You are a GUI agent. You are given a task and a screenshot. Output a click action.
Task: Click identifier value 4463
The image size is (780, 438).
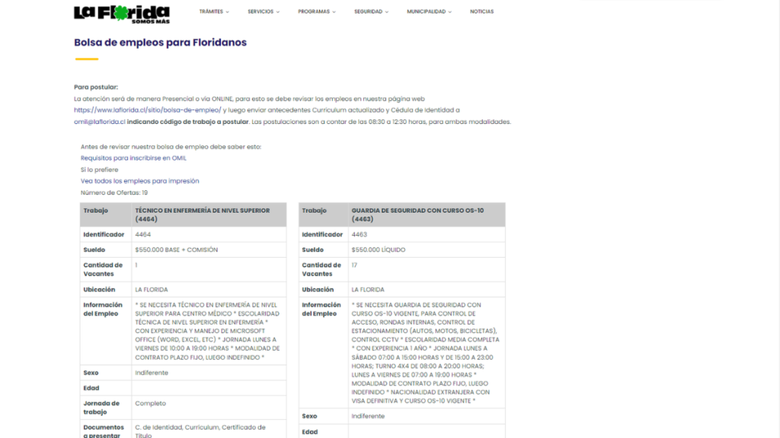tap(360, 234)
